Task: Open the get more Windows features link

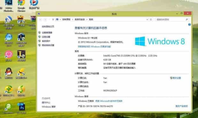Action: (x=94, y=46)
